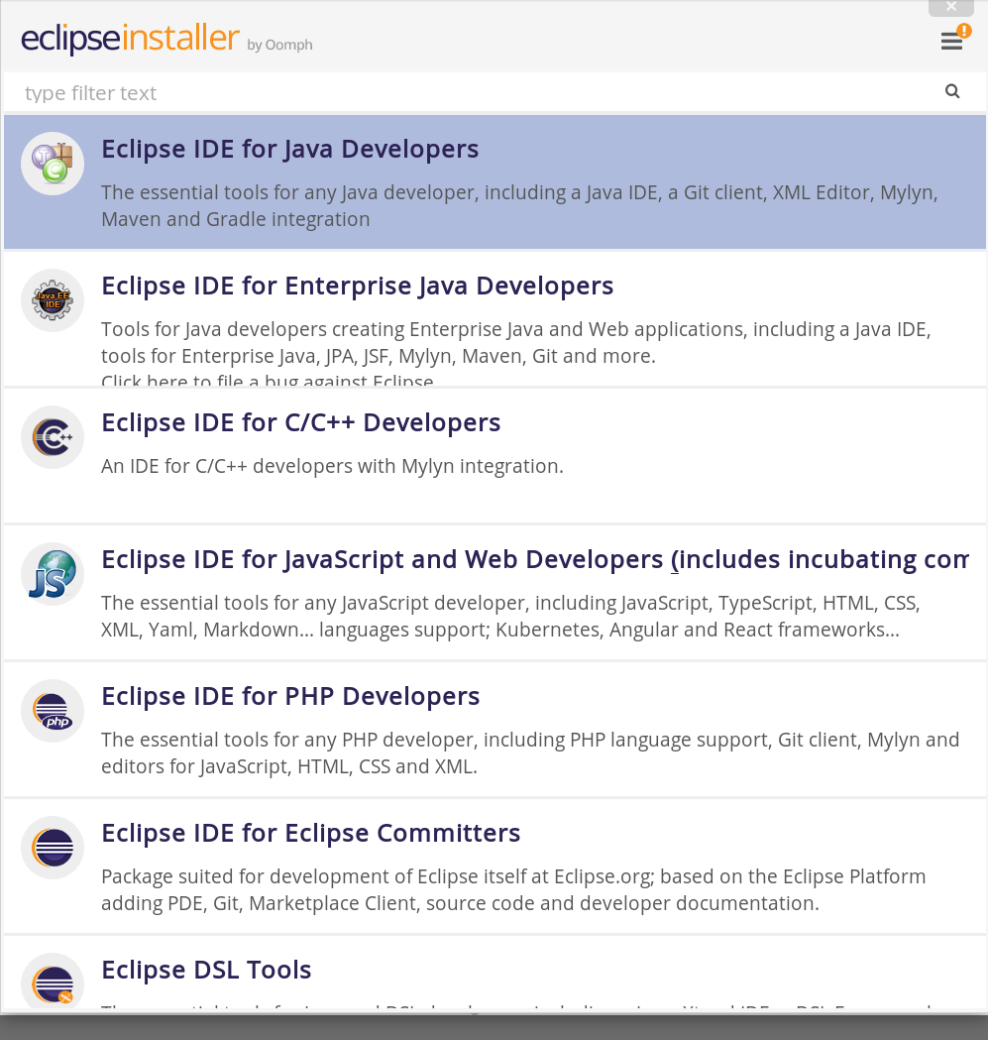Click 'The essential tools for any JavaScript developer' text
988x1040 pixels.
tap(510, 617)
